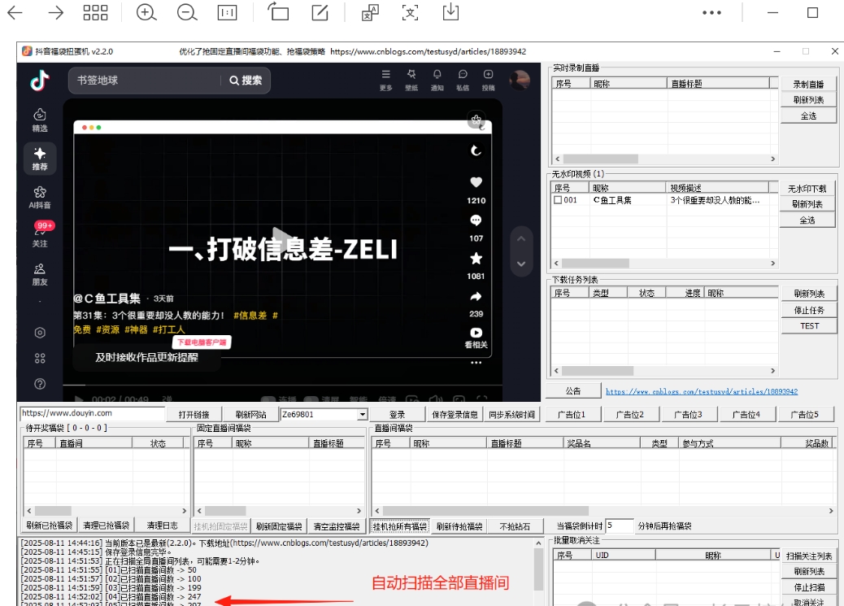Click the hexagon settings icon in the Douyin sidebar
Screen dimensions: 844x606
click(x=40, y=333)
